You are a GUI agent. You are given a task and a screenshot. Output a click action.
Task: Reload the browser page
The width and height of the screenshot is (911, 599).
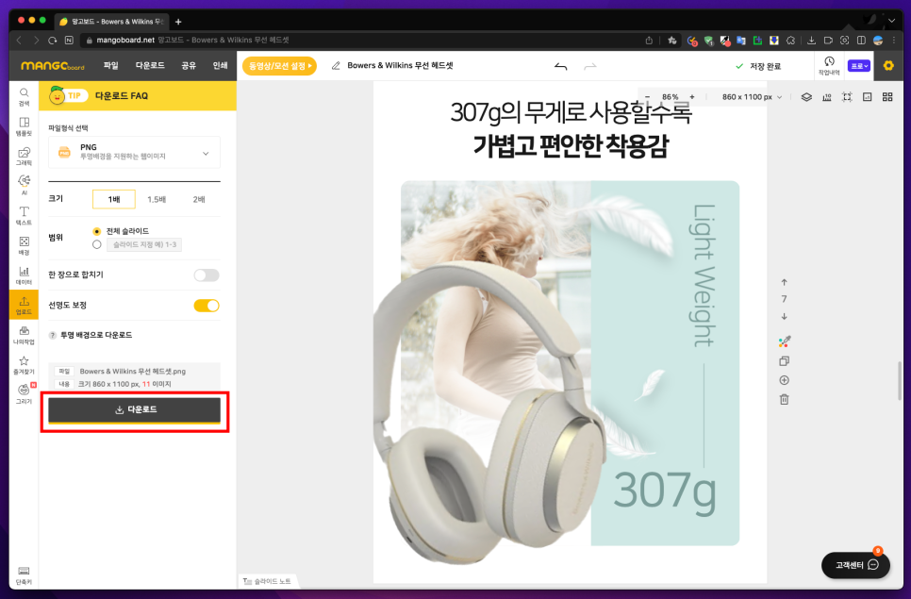pyautogui.click(x=52, y=40)
